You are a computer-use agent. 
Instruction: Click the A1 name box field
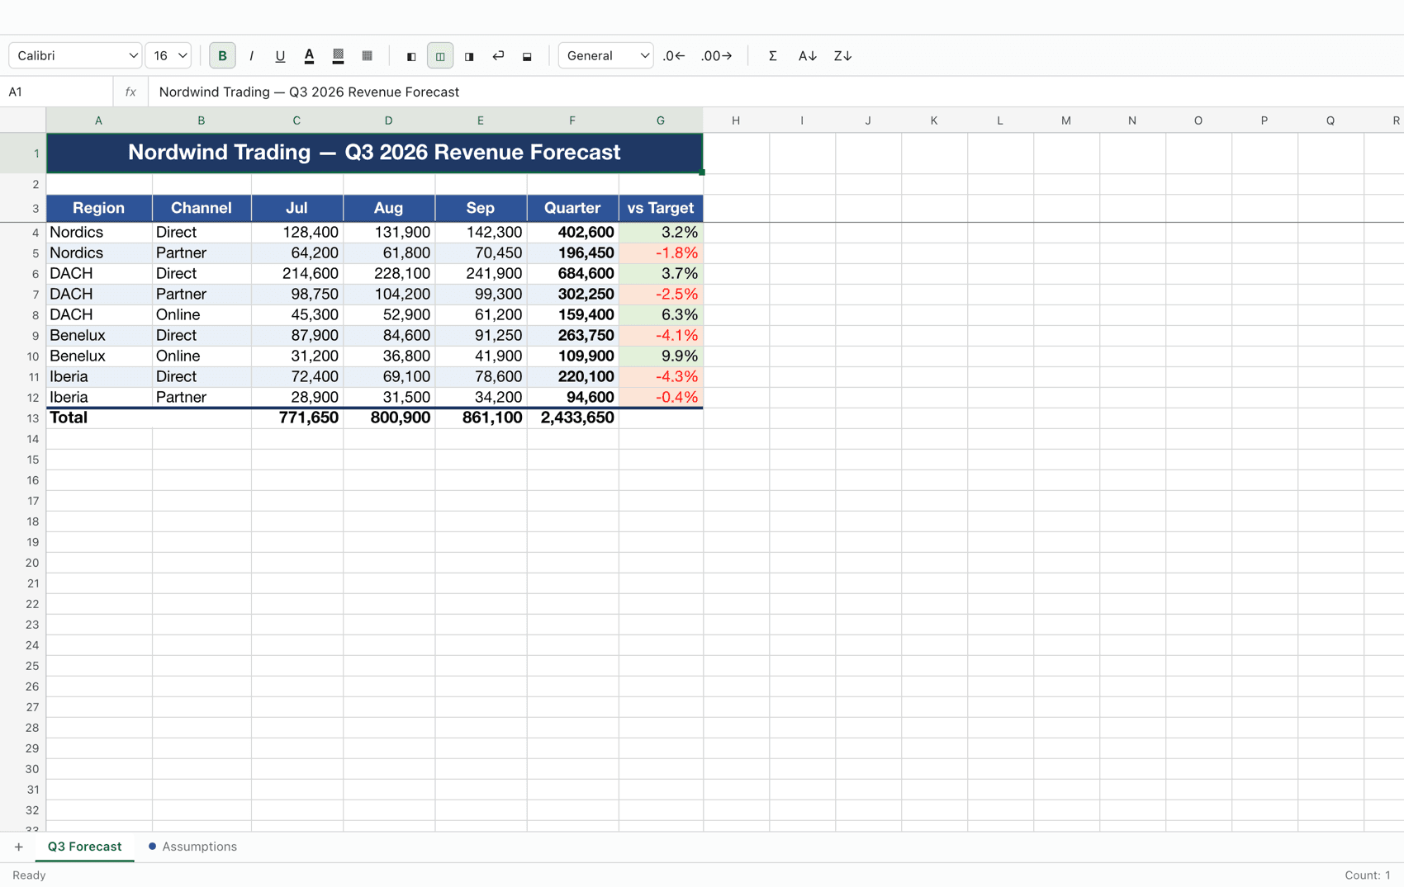(56, 92)
